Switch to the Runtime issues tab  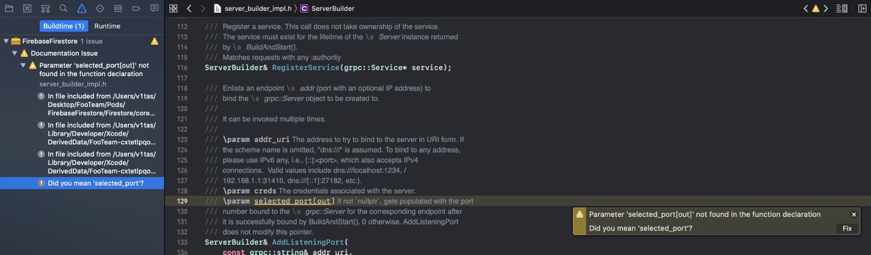tap(108, 26)
